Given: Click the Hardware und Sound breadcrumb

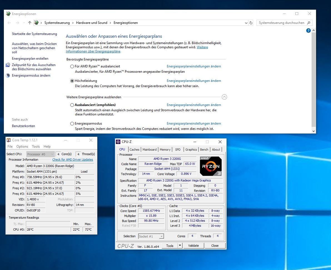Looking at the screenshot, I should (x=92, y=23).
